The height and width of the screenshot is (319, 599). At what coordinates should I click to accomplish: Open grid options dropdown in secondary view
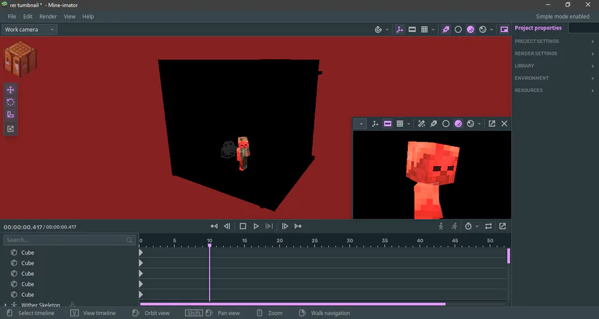(409, 124)
